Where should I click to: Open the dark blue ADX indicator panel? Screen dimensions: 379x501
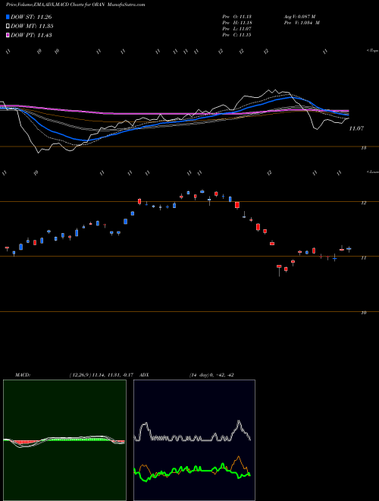point(194,440)
